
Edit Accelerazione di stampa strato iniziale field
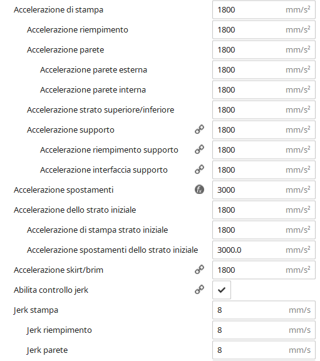pos(264,230)
